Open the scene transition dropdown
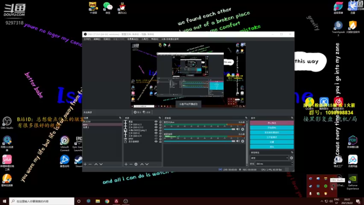 (x=269, y=158)
